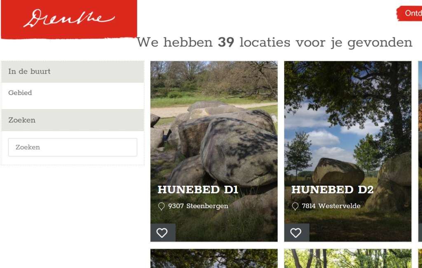
Task: Select the Hunebed D2 tree and sky photo
Action: 348,121
